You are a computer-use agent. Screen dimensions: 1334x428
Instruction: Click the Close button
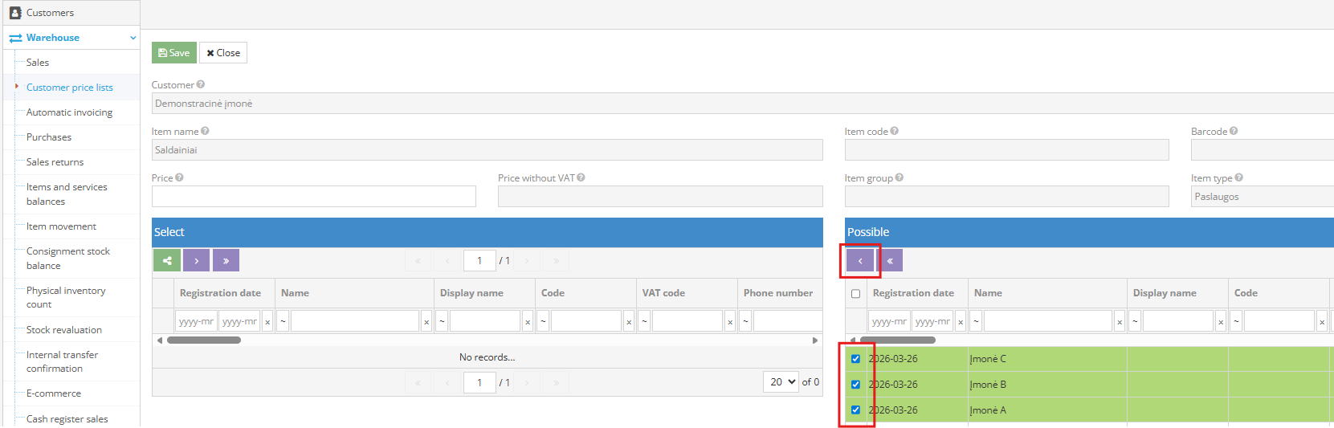pos(223,53)
